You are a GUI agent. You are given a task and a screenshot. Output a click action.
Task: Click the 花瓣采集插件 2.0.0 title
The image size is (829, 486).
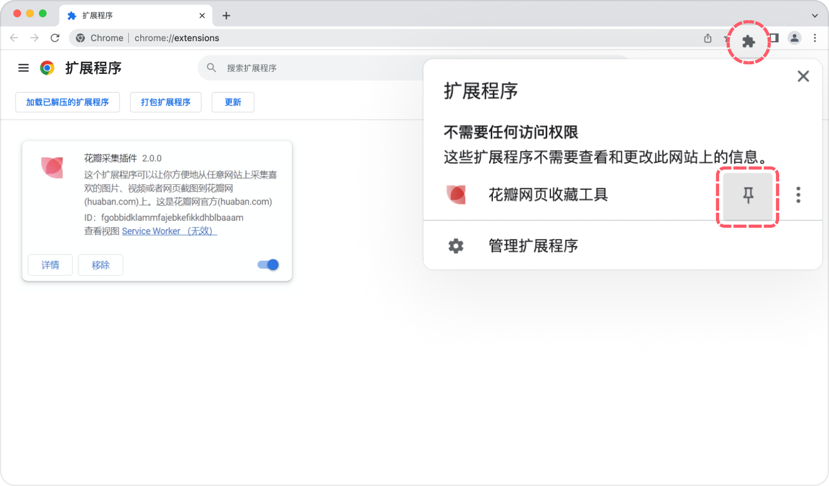(x=123, y=158)
